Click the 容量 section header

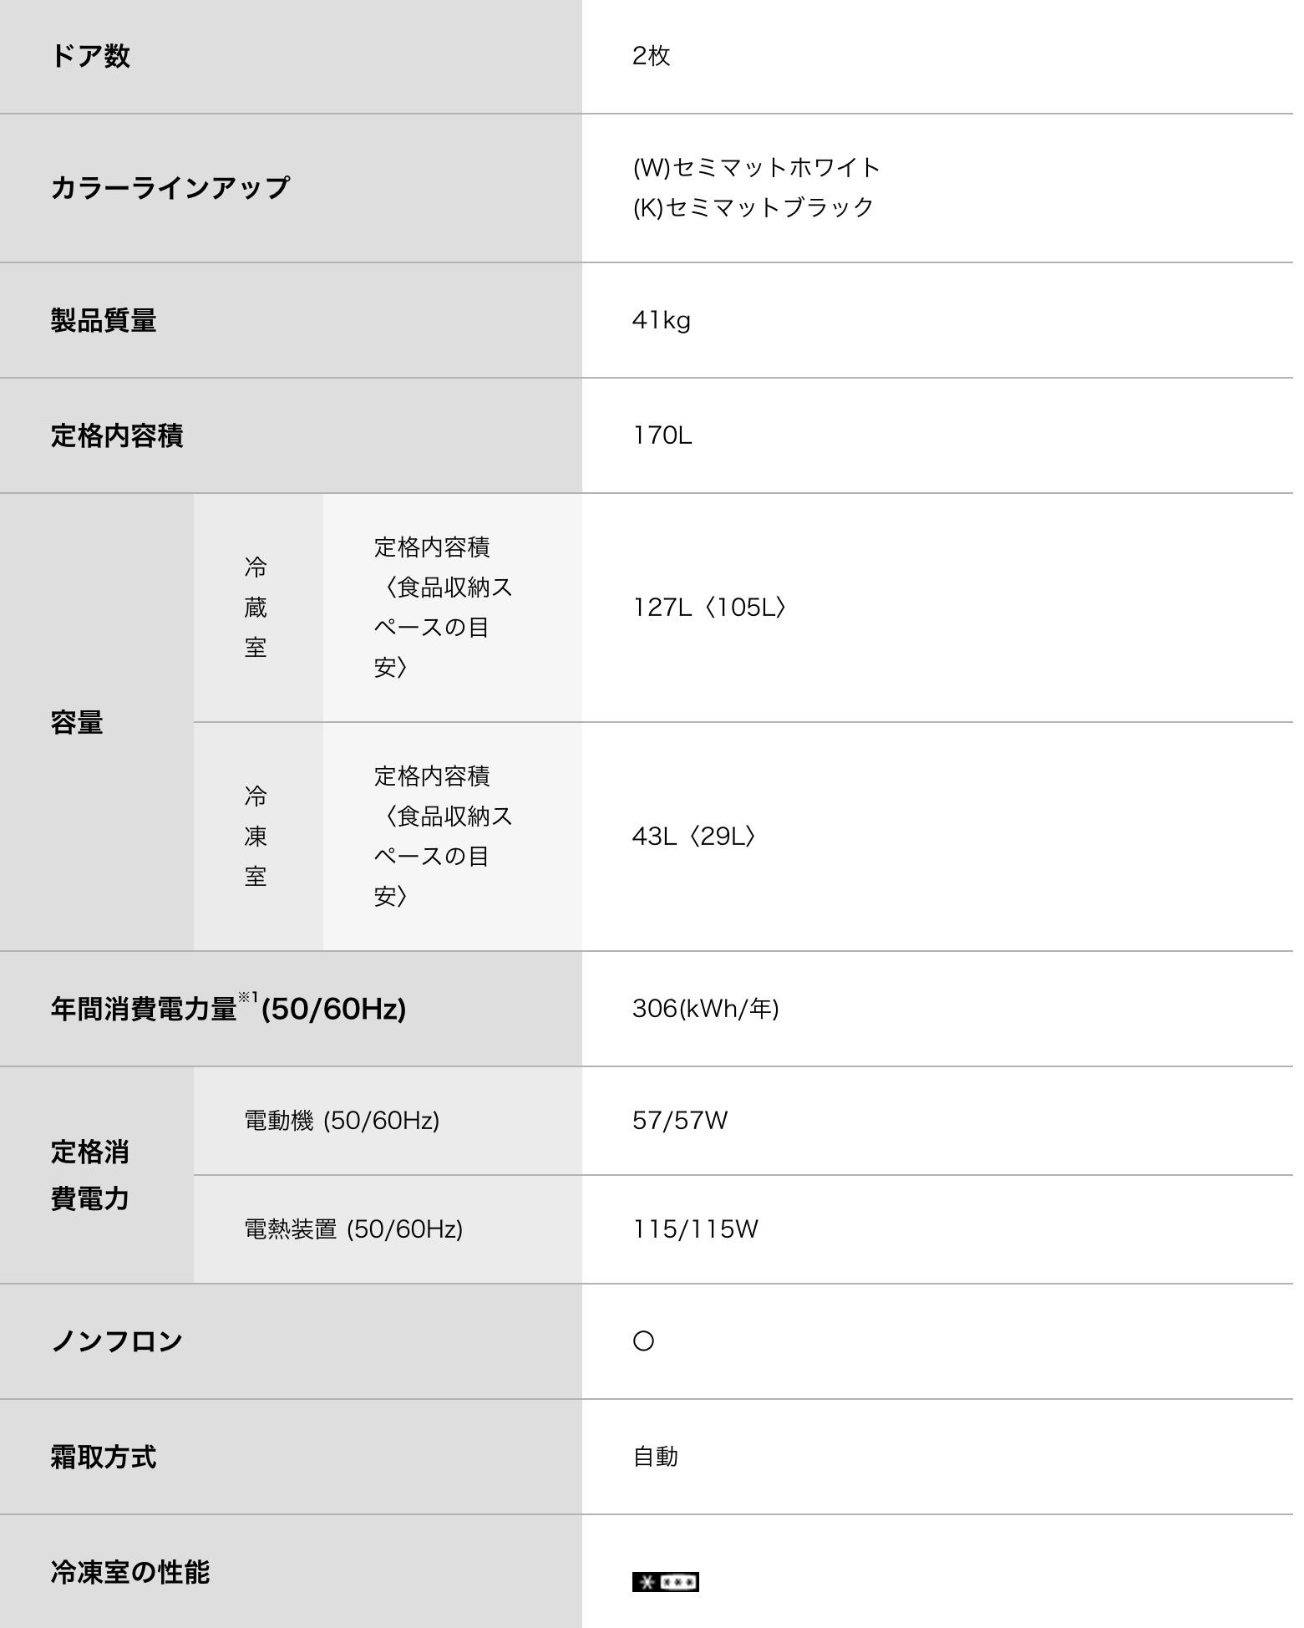tap(77, 722)
